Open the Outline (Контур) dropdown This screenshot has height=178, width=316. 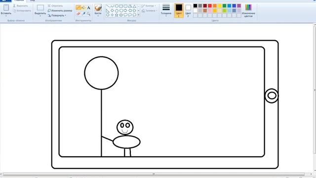click(x=149, y=6)
